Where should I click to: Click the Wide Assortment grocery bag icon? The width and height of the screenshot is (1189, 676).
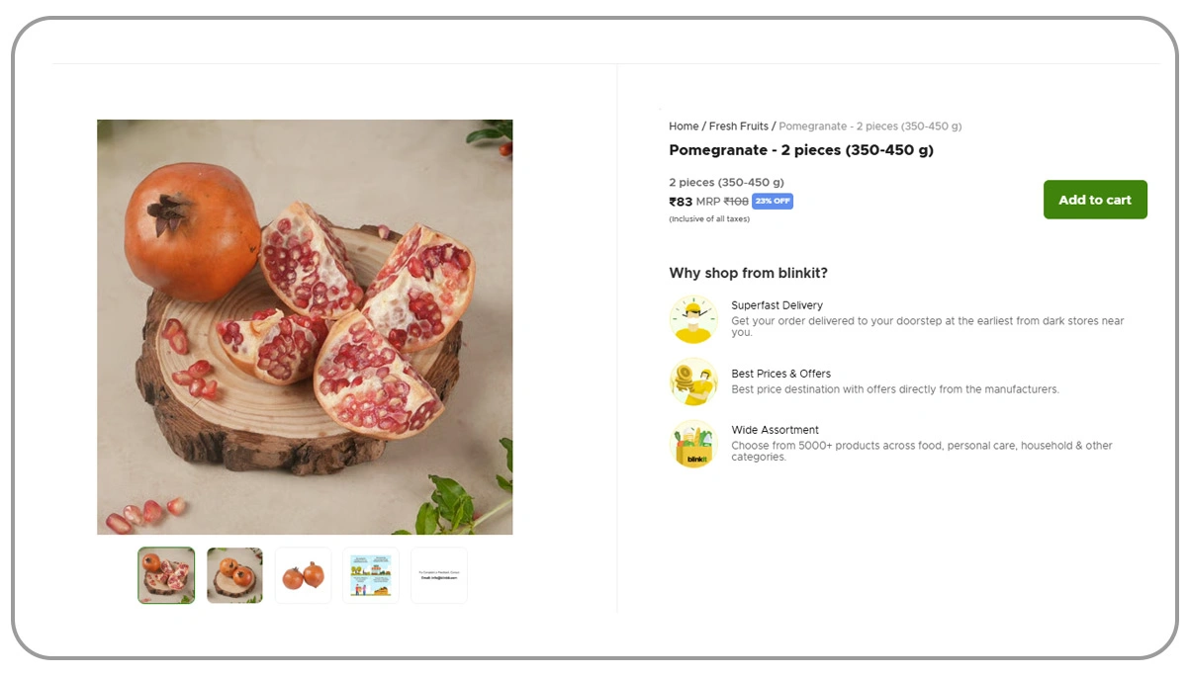693,444
